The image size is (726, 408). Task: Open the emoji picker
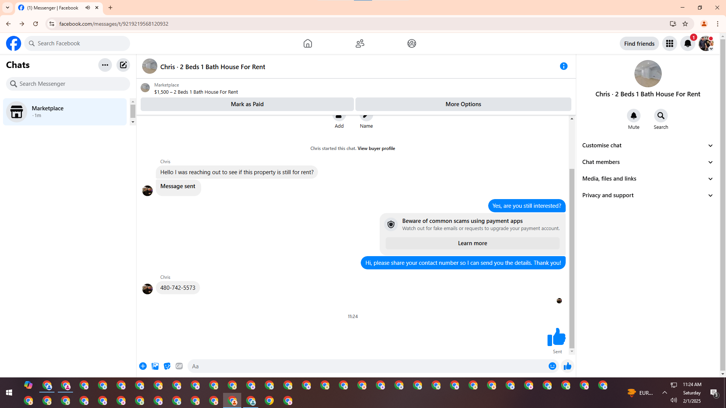[552, 366]
